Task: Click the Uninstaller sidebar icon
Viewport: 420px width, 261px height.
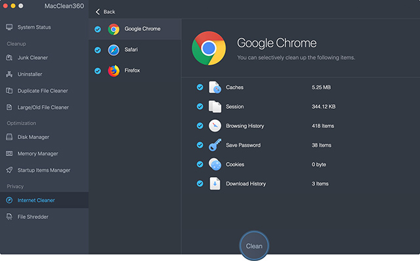Action: (9, 74)
